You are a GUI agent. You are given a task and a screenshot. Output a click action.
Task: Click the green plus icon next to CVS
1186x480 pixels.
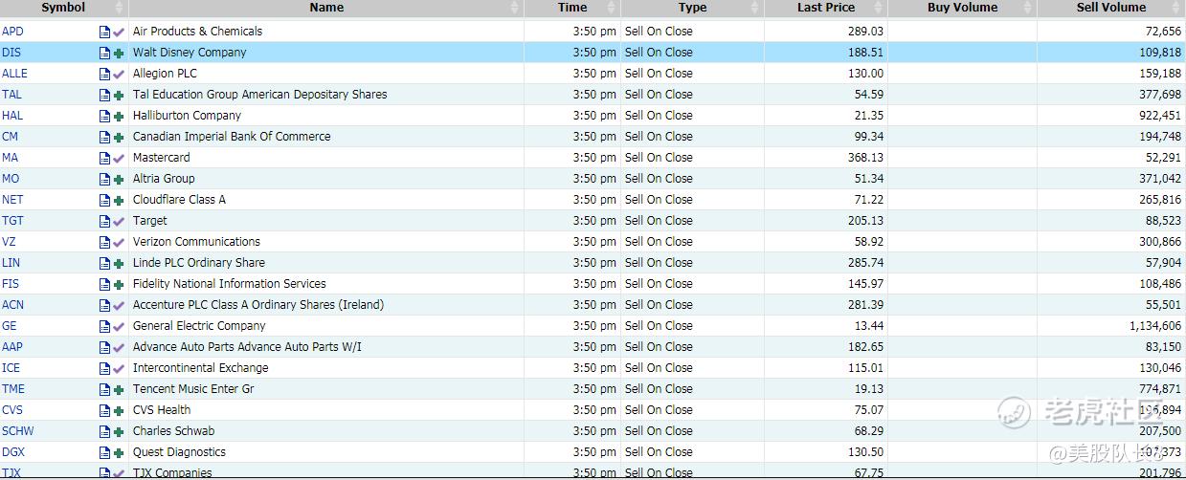pos(119,411)
